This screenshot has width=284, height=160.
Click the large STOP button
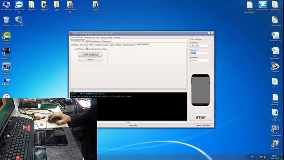coord(201,117)
